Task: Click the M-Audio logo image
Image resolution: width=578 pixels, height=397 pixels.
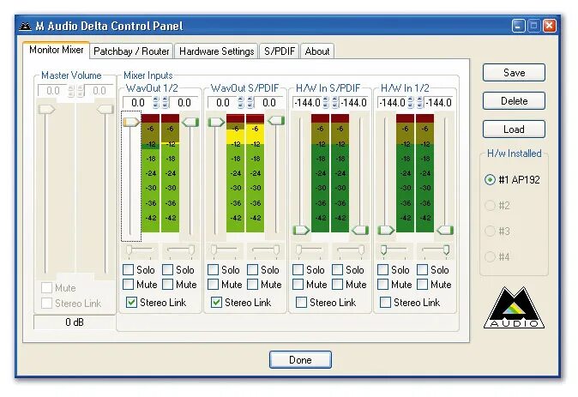Action: tap(514, 308)
